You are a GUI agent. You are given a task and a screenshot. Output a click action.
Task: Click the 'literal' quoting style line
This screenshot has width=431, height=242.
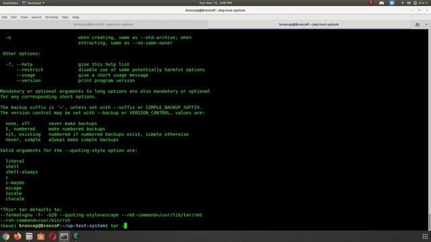15,161
